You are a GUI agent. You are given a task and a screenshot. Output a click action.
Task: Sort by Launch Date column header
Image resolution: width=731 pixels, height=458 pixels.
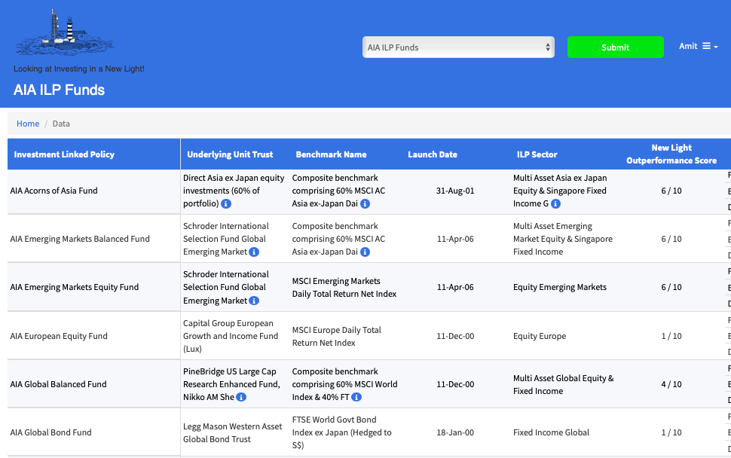433,154
